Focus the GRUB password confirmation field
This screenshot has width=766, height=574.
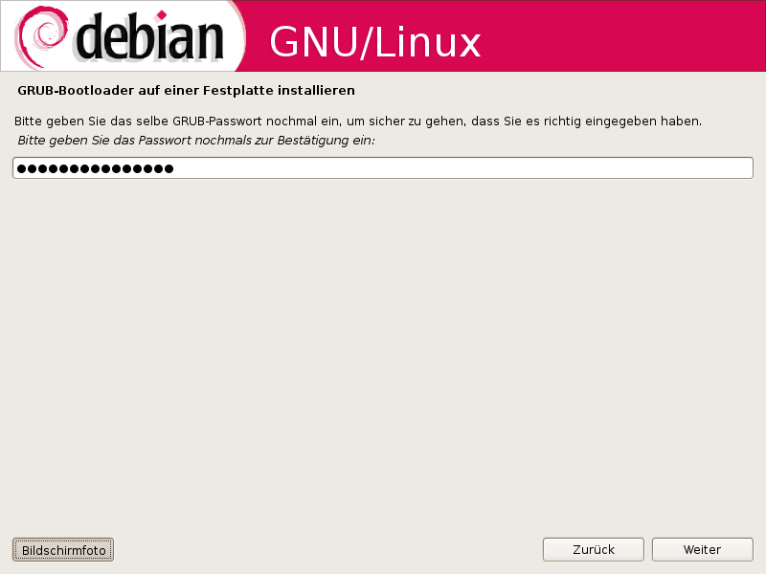coord(382,168)
